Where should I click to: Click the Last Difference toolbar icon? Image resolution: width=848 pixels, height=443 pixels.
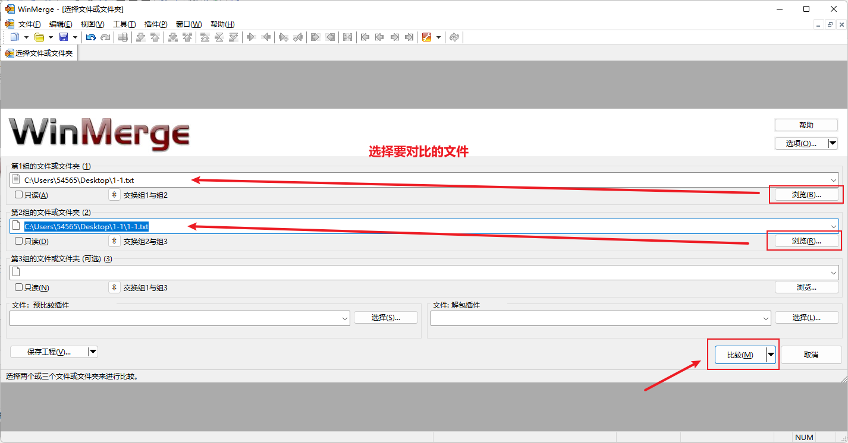234,37
